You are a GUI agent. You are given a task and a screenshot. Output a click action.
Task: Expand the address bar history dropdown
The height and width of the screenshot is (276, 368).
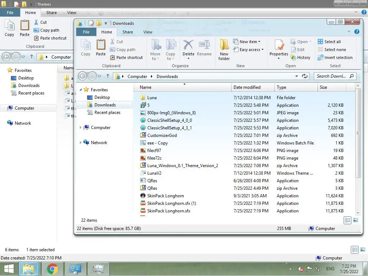point(296,76)
